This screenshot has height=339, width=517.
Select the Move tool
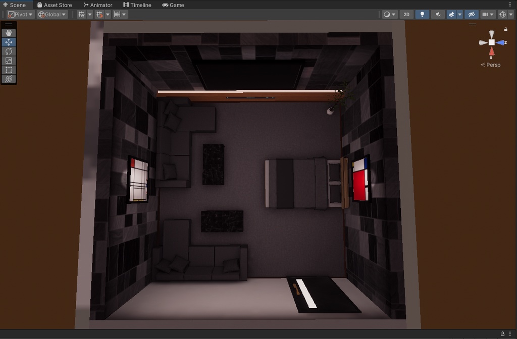point(8,42)
